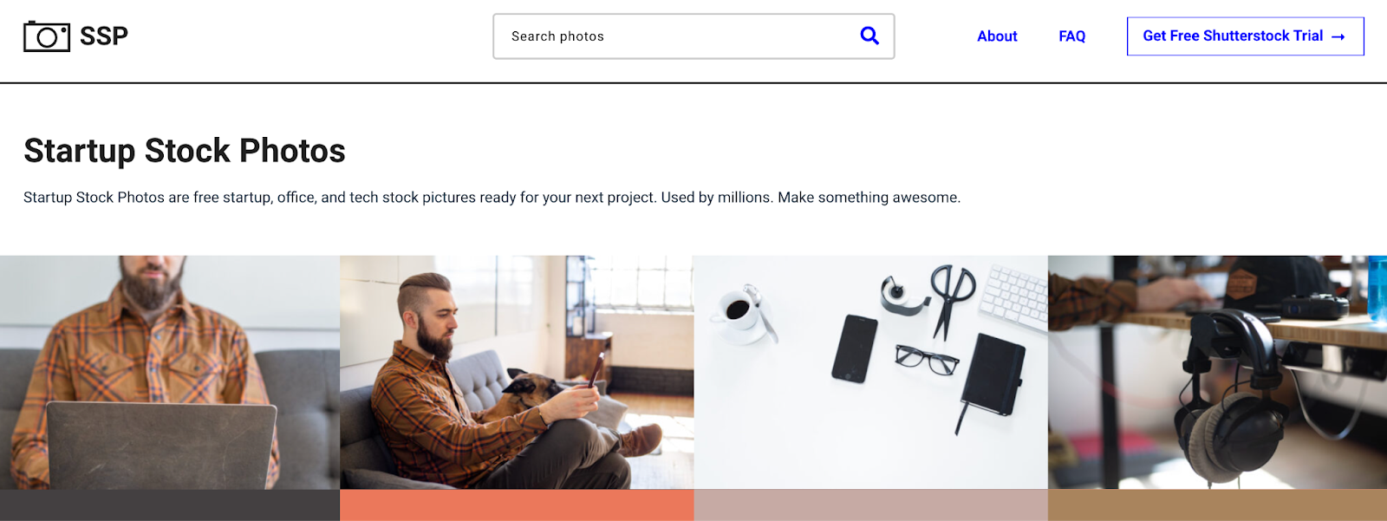
Task: Click the site description paragraph text
Action: click(492, 198)
